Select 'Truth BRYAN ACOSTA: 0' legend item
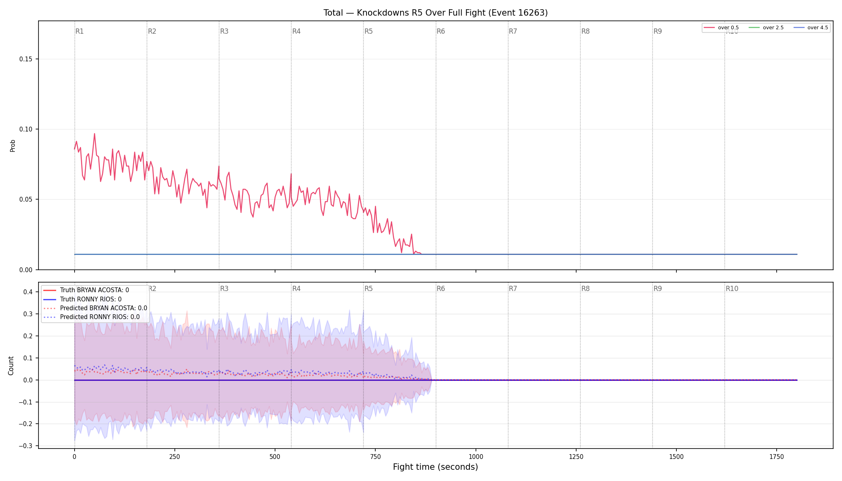The width and height of the screenshot is (842, 481). coord(86,290)
